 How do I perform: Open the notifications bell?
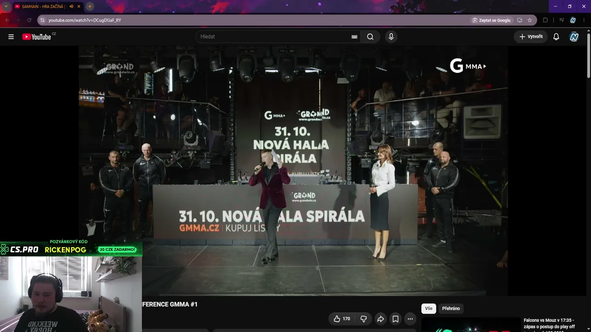click(556, 37)
